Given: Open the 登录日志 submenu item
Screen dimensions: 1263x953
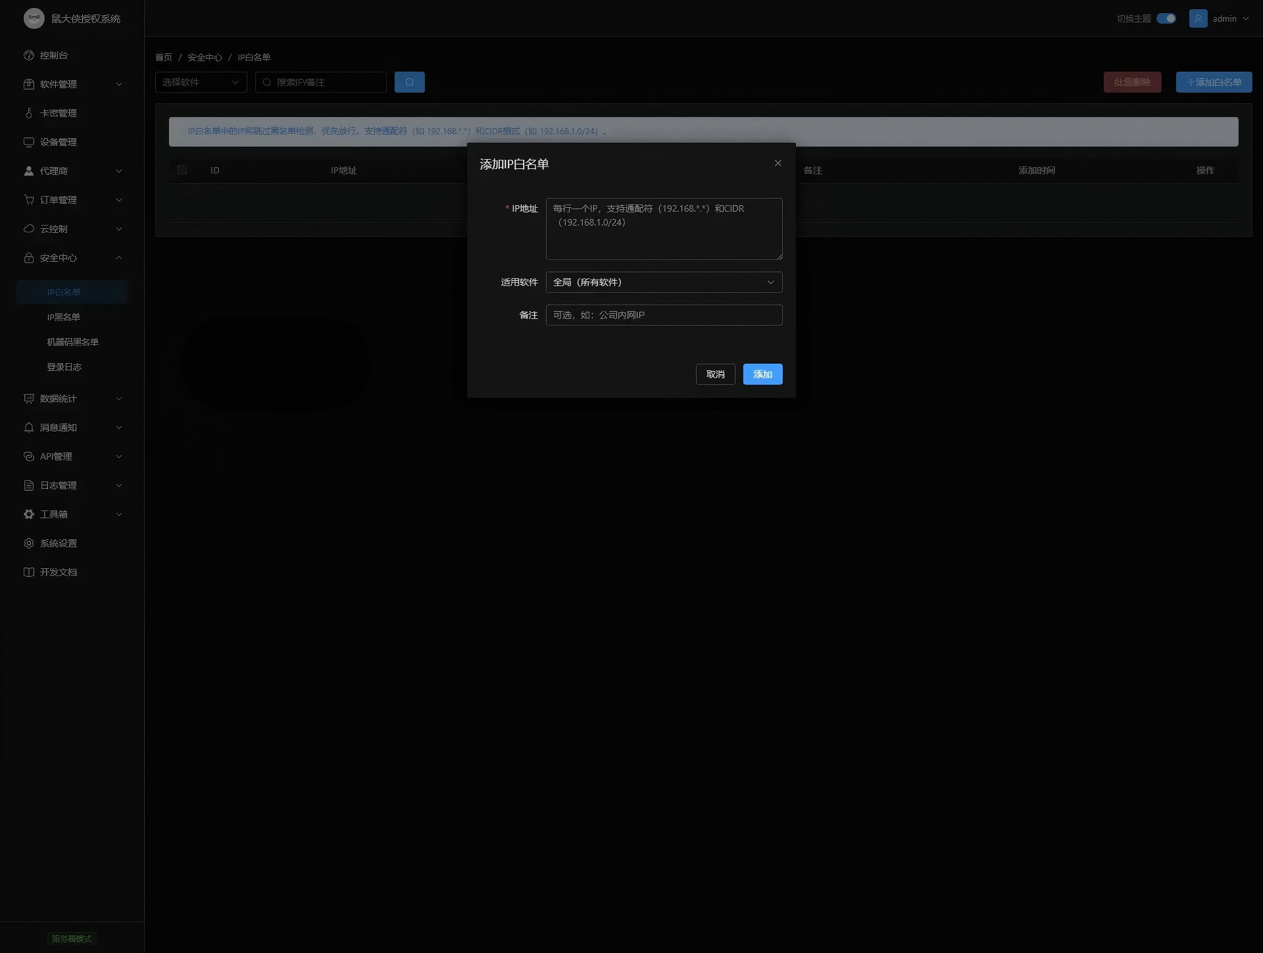Looking at the screenshot, I should coord(64,367).
